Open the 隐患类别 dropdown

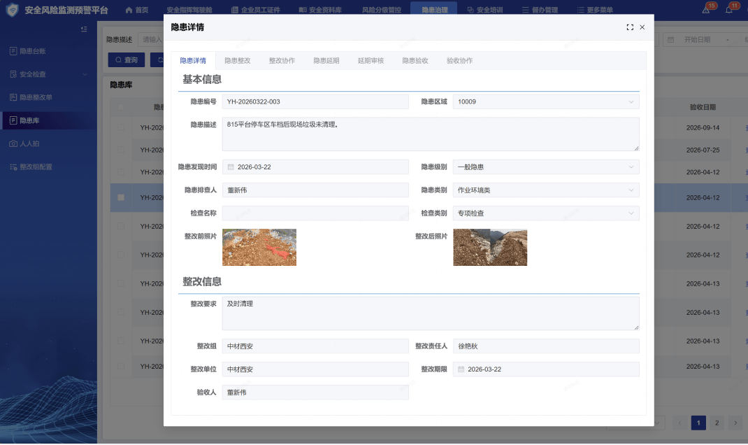pos(546,190)
